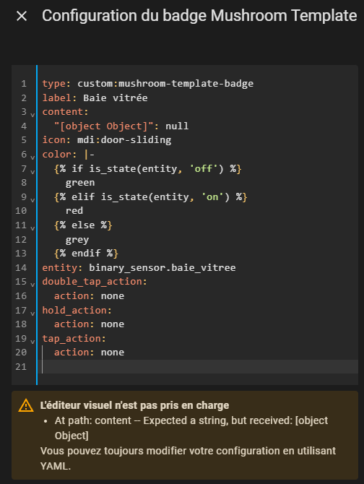364x484 pixels.
Task: Click the "[object Object]" key on line 4
Action: (104, 126)
